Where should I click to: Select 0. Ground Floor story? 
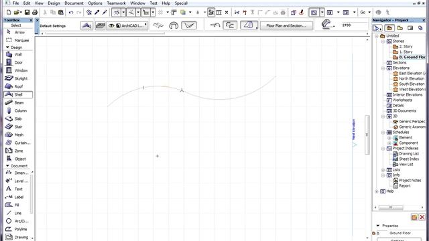[409, 57]
